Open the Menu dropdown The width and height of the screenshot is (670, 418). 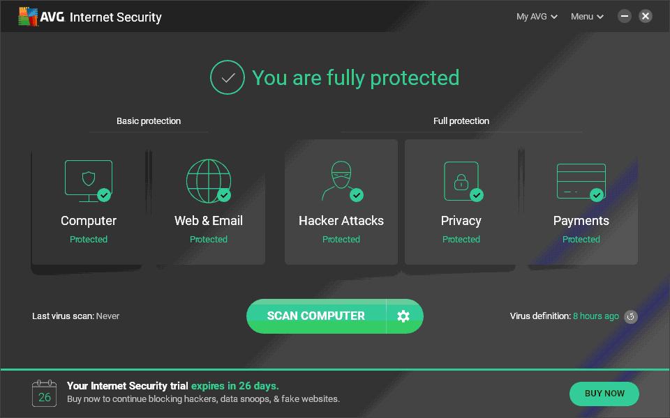tap(587, 17)
